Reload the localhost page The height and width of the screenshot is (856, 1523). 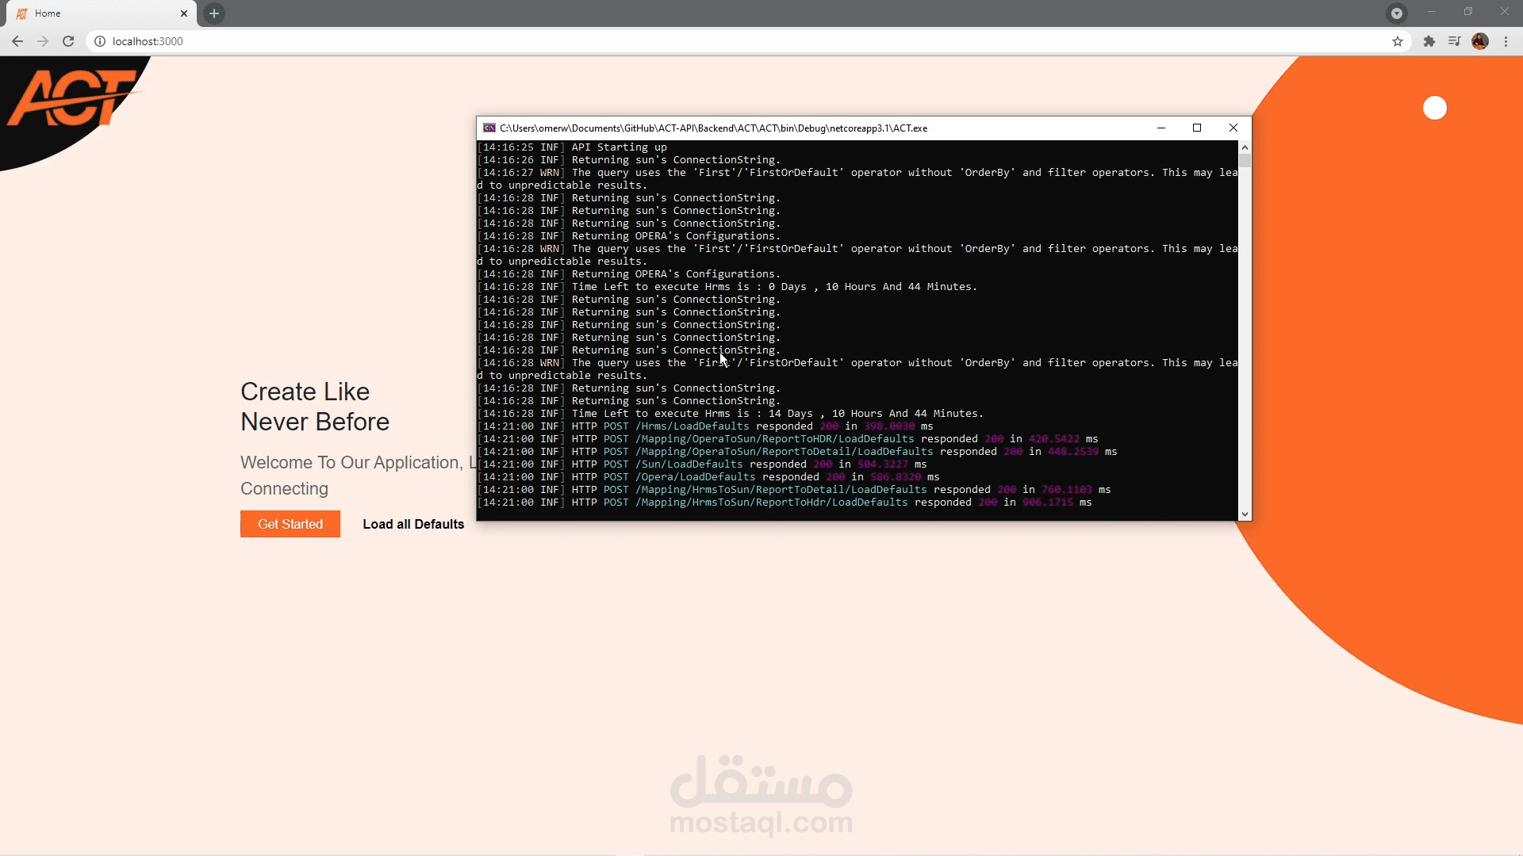tap(68, 41)
